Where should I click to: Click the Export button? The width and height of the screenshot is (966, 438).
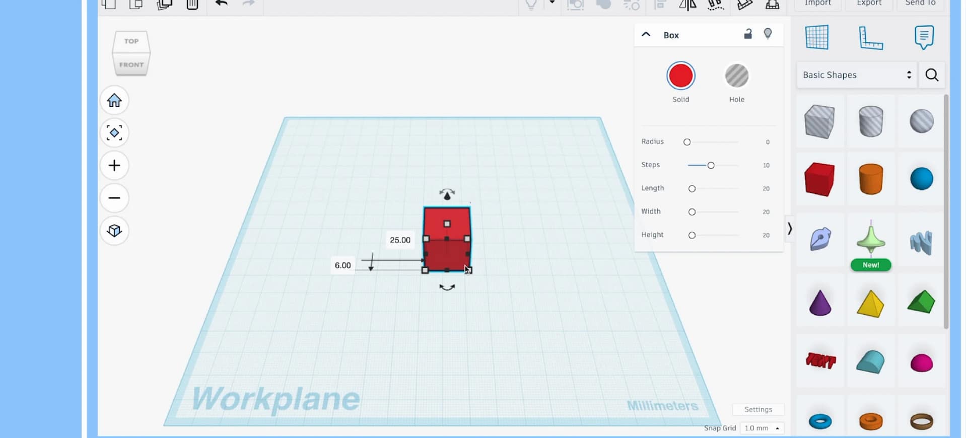tap(869, 3)
